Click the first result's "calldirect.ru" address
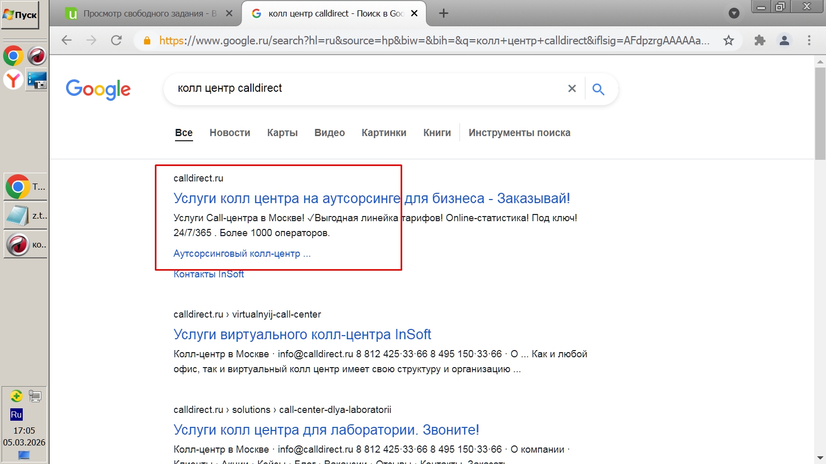Image resolution: width=826 pixels, height=464 pixels. point(198,178)
